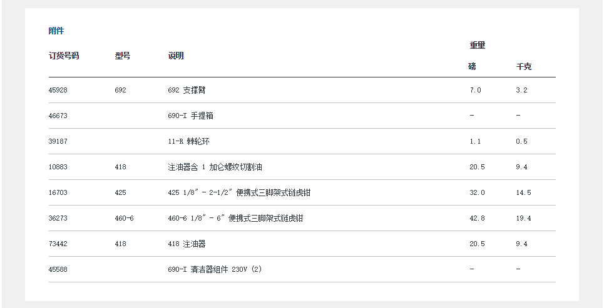Select order number 45588
Image resolution: width=604 pixels, height=308 pixels.
pos(58,269)
